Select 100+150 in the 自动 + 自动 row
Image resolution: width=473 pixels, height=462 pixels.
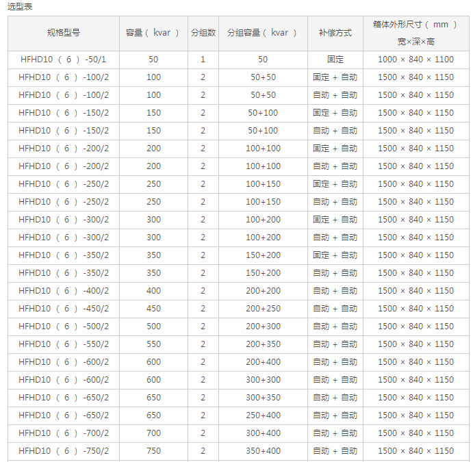point(263,202)
